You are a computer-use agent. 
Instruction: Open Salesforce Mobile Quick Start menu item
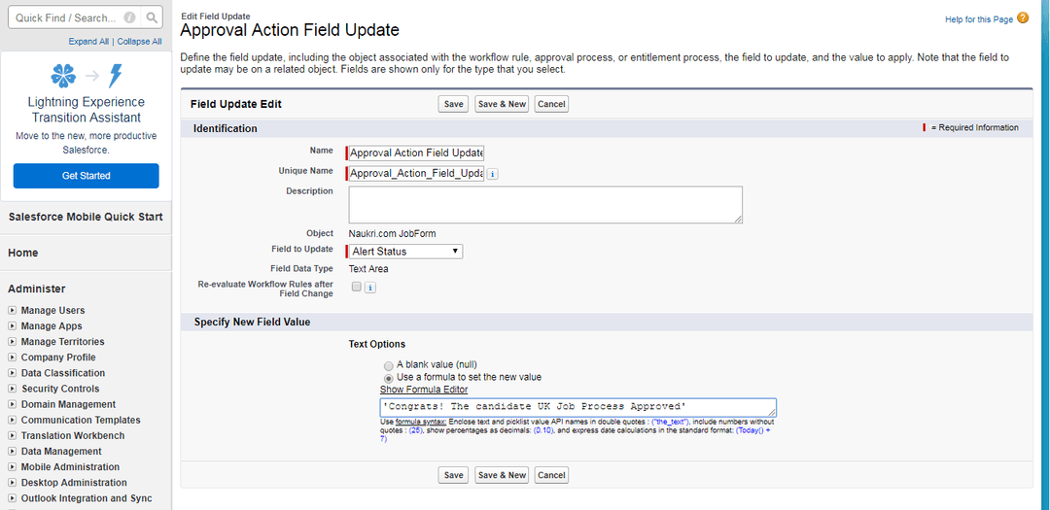coord(86,217)
